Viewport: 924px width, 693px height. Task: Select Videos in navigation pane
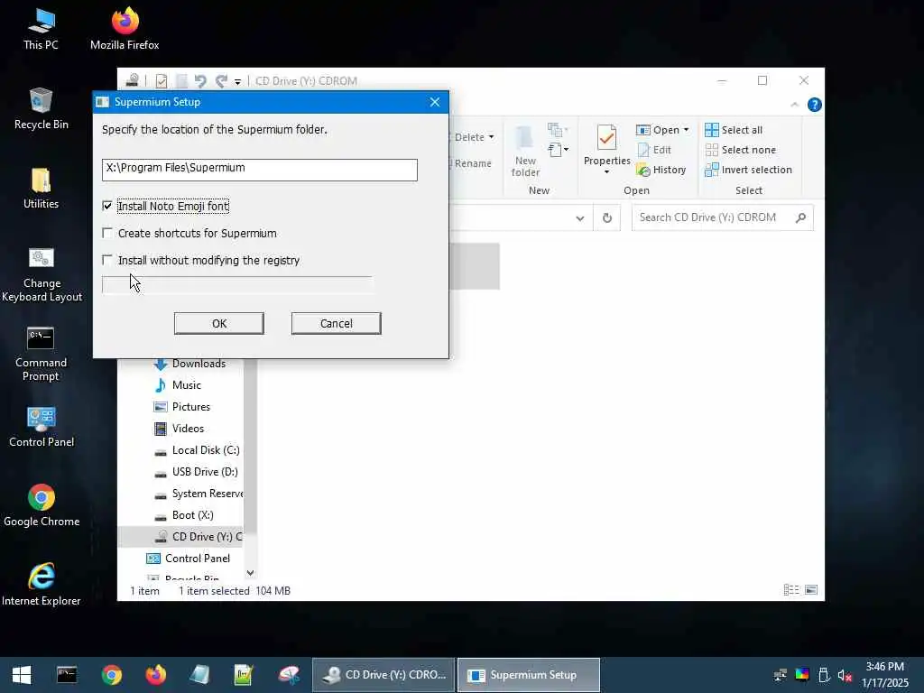click(179, 429)
